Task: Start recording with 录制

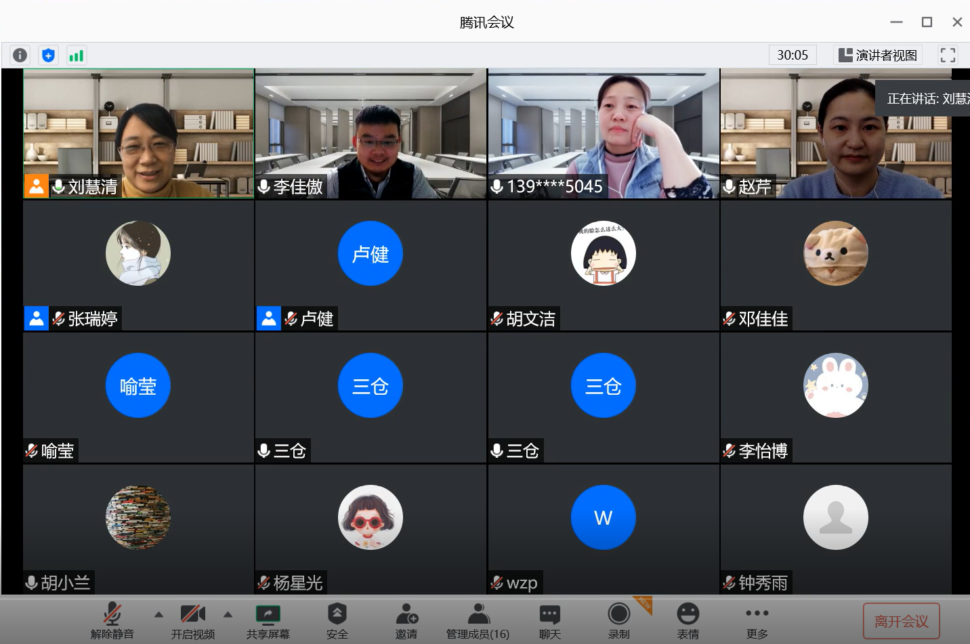Action: point(618,620)
